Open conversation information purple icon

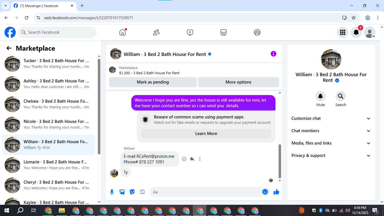(274, 54)
